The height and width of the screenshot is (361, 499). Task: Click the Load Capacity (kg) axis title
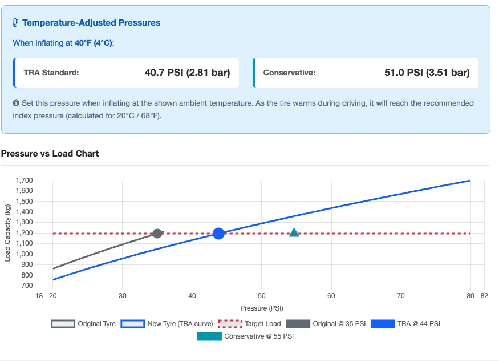(x=8, y=233)
